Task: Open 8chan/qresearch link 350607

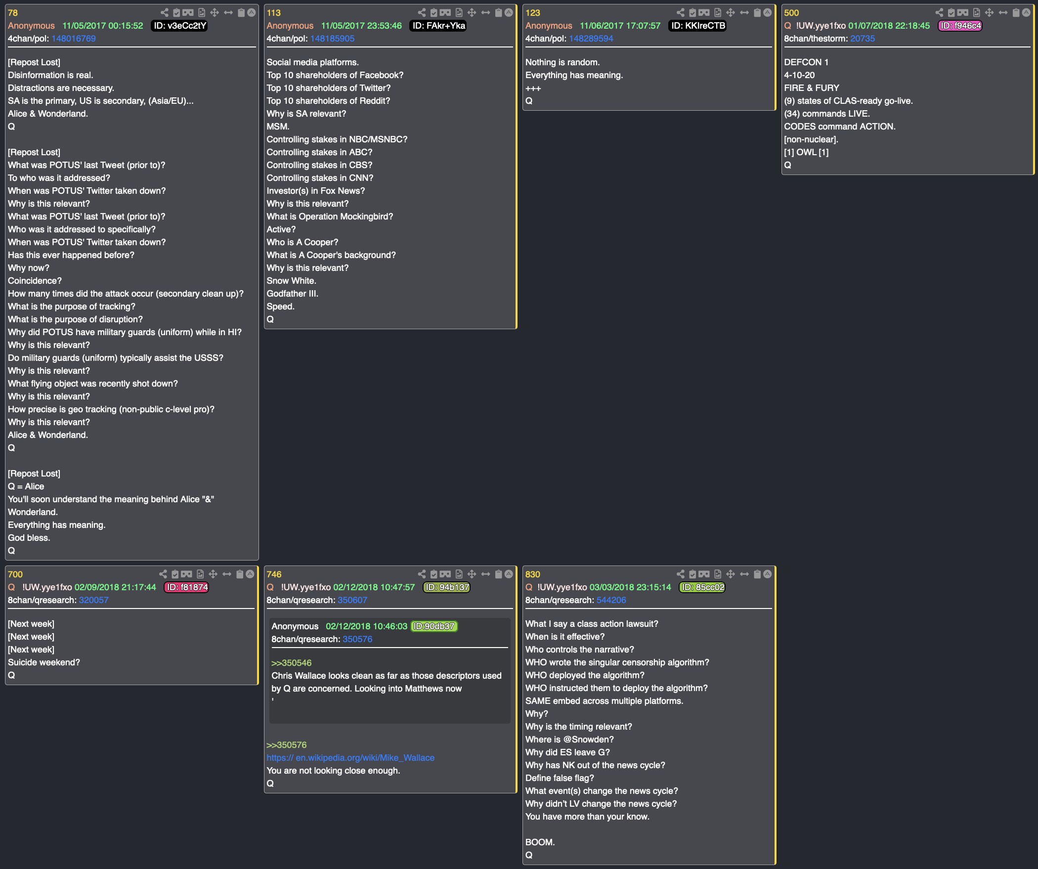Action: click(x=352, y=600)
